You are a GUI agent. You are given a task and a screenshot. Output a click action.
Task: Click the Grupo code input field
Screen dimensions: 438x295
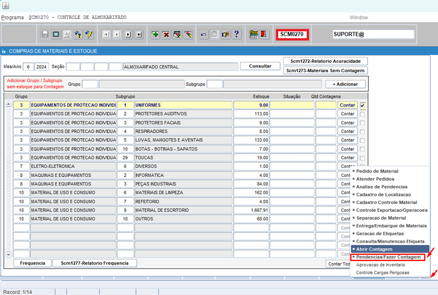click(90, 84)
